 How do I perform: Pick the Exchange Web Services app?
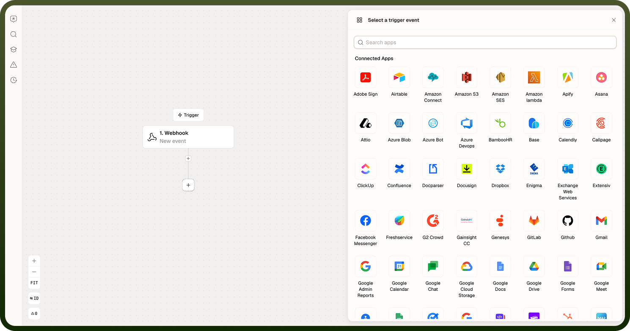[x=568, y=169]
